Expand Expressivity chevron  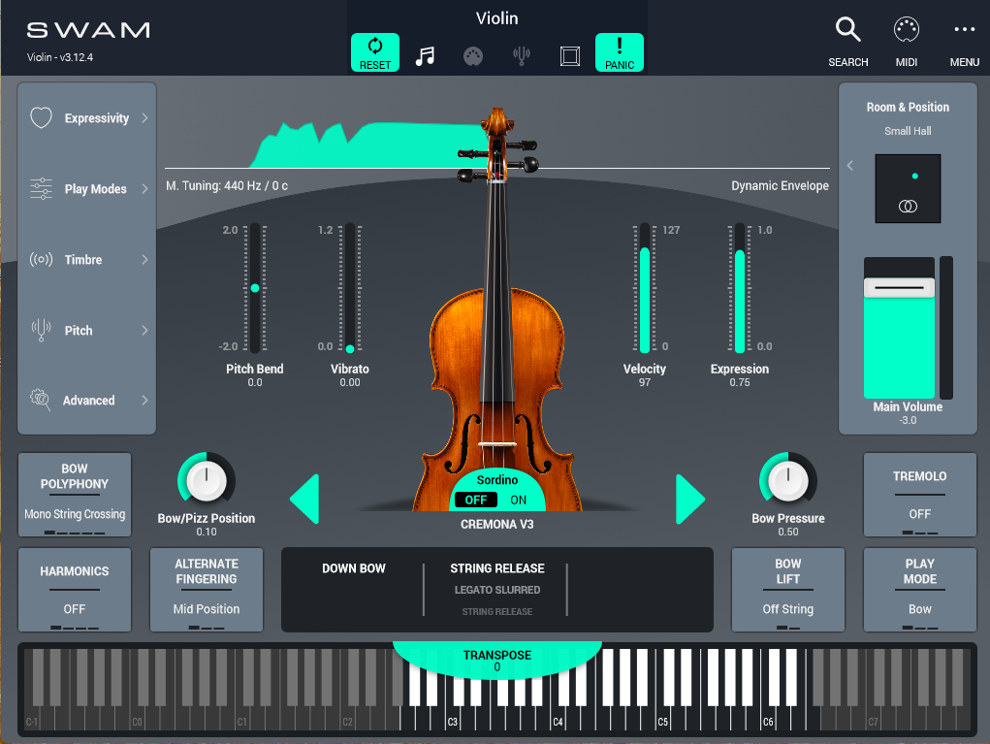click(x=144, y=118)
